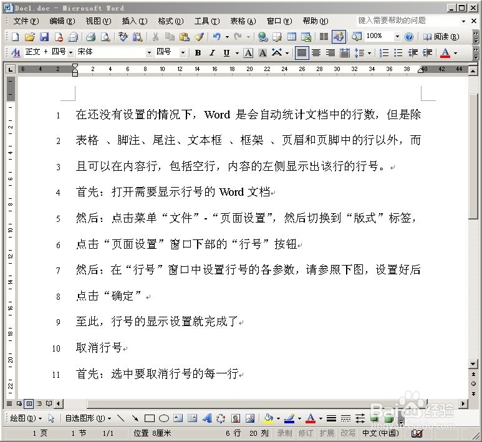Apply character shading
Viewport: 482px width, 442px height.
coord(263,53)
